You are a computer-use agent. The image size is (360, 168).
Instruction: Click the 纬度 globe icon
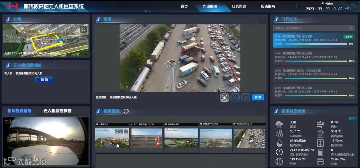(320, 162)
